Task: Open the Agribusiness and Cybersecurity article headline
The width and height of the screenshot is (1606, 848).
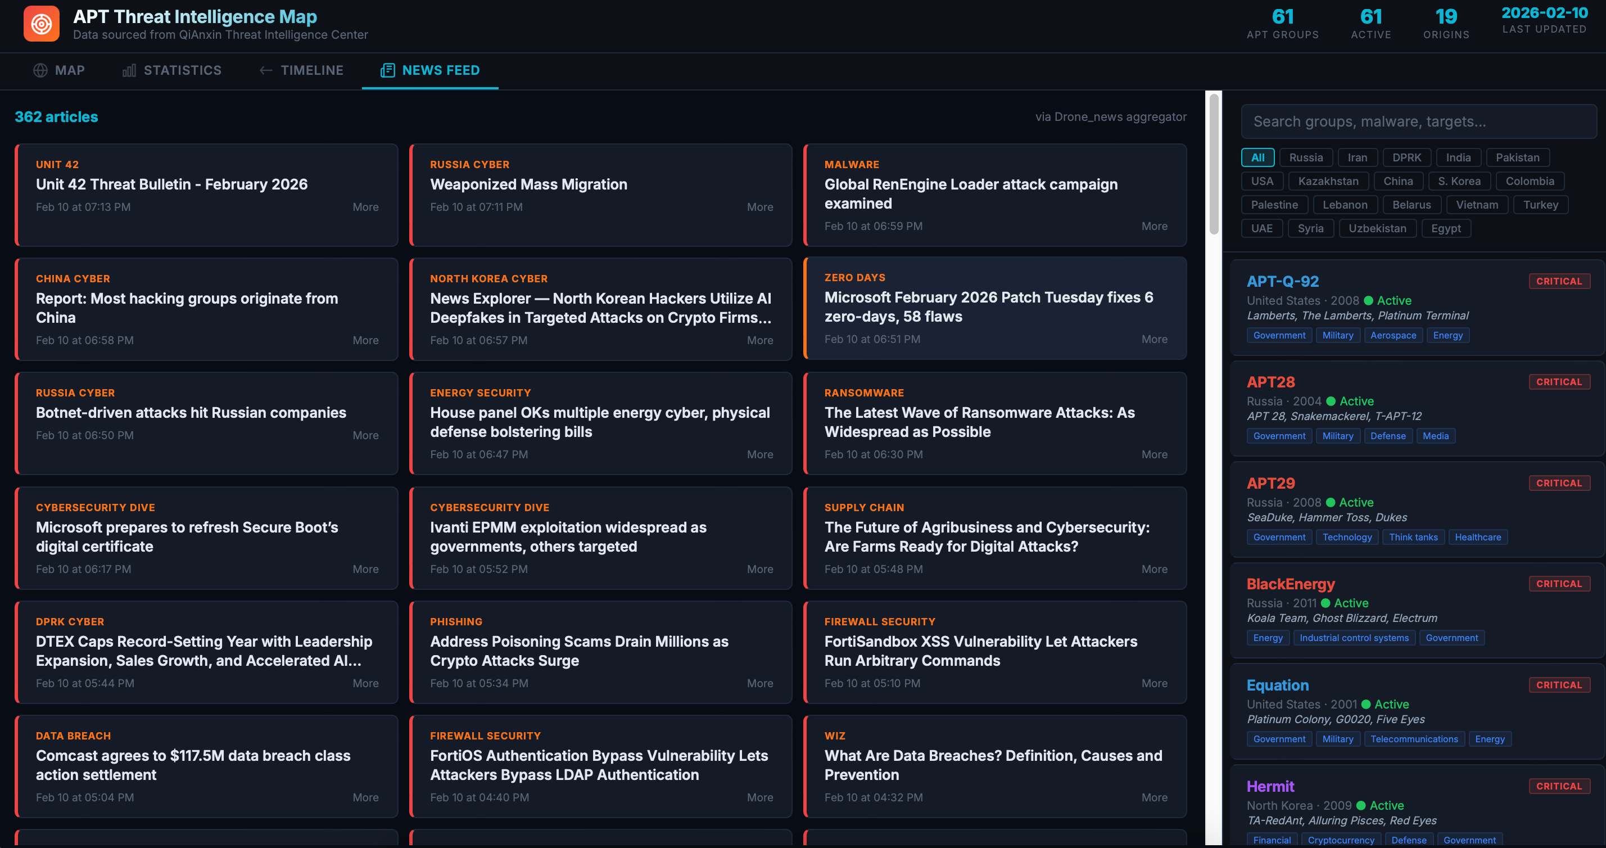Action: tap(987, 537)
